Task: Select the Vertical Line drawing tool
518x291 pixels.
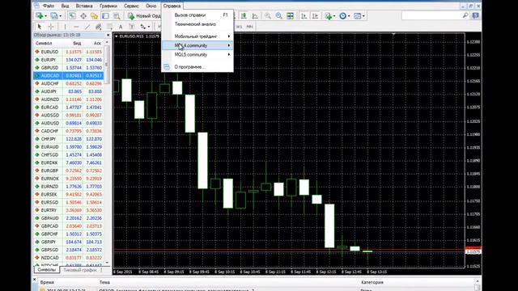Action: tap(65, 27)
